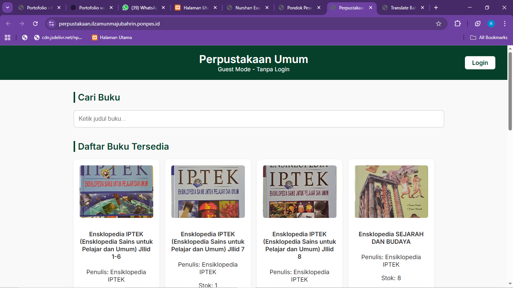
Task: Bookmark the page using the star icon
Action: [439, 23]
